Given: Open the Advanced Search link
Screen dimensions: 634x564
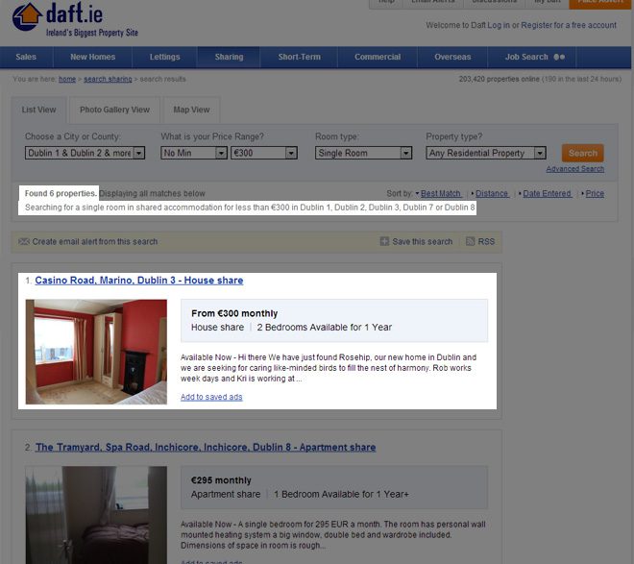Looking at the screenshot, I should click(575, 169).
